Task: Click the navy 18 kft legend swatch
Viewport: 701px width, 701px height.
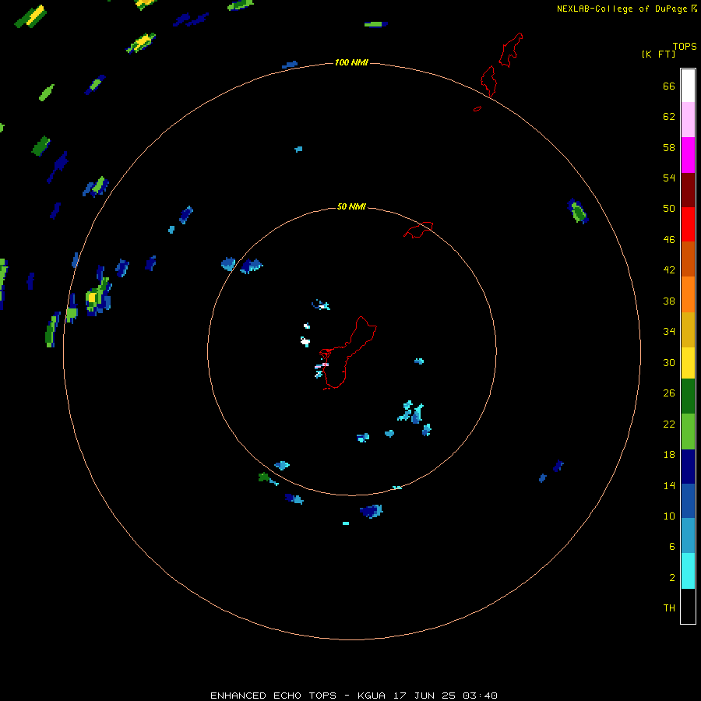Action: 688,467
